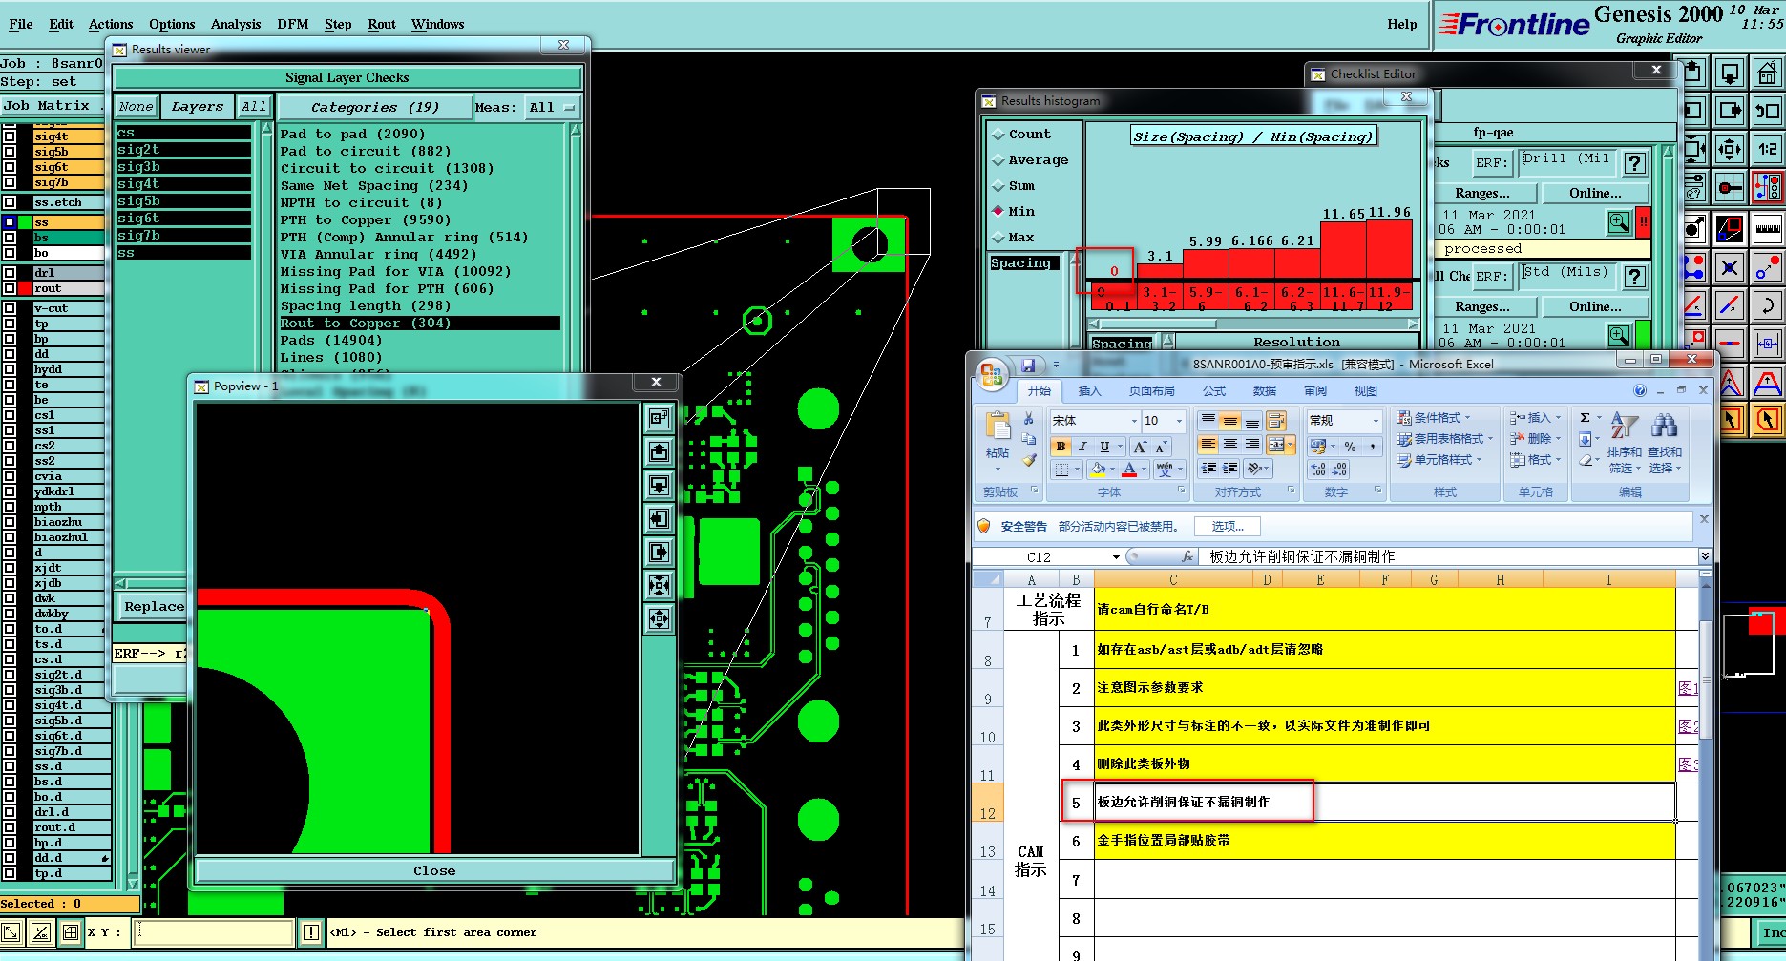1786x961 pixels.
Task: Click the Excel Office button logo
Action: click(992, 374)
